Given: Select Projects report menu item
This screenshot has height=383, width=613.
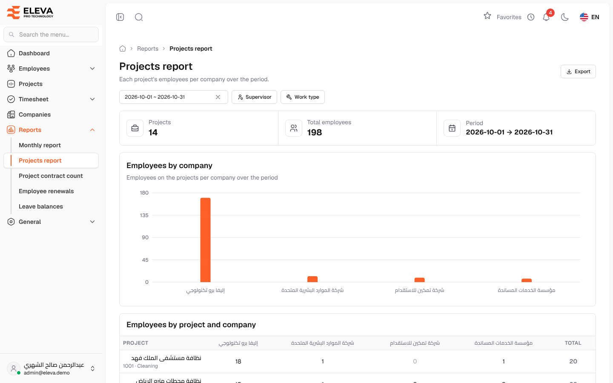Looking at the screenshot, I should pos(51,160).
